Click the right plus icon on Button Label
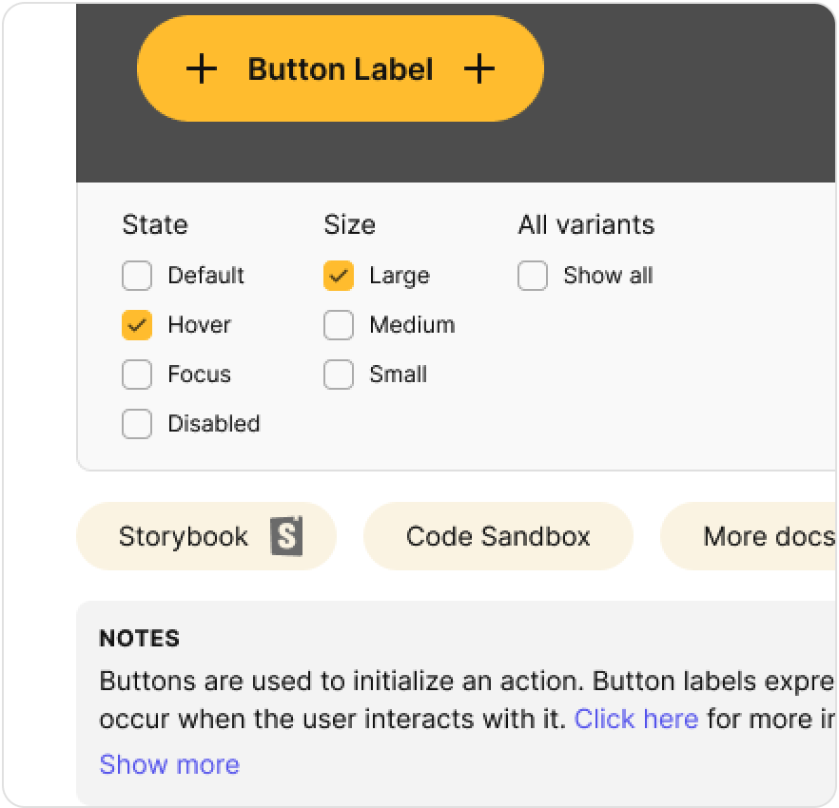The width and height of the screenshot is (839, 808). (479, 67)
